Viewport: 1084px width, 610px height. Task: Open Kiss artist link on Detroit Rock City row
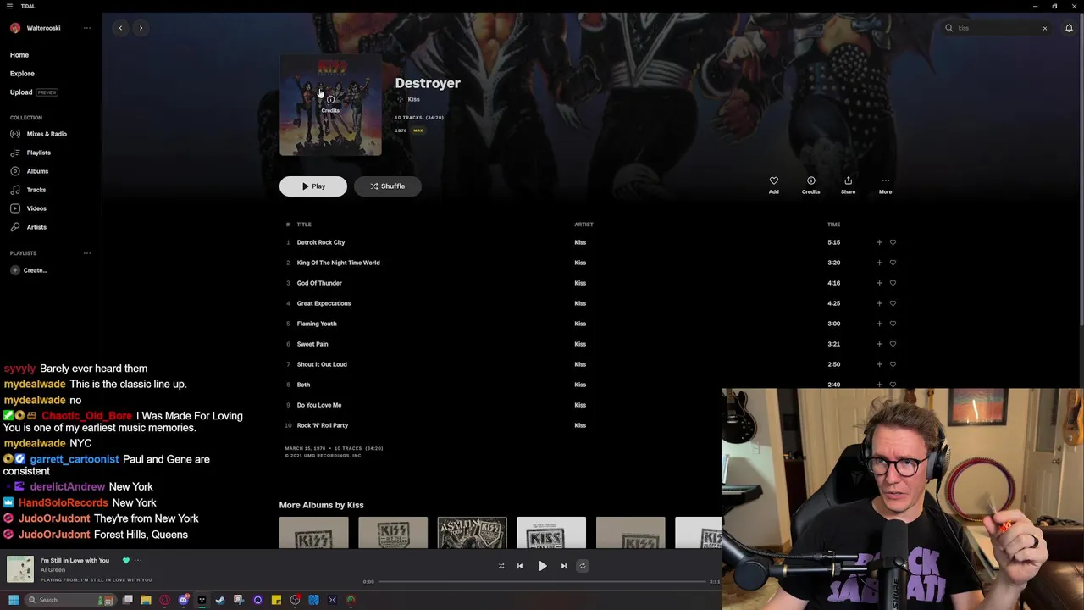point(580,242)
